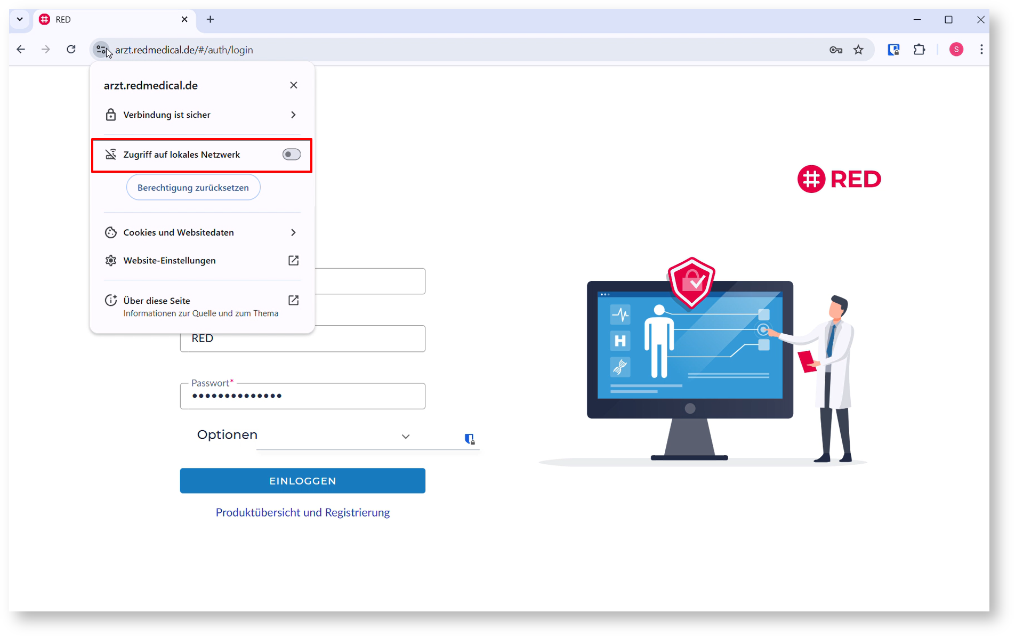Click the password manager key icon
Screen dimensions: 1015x637
(835, 50)
